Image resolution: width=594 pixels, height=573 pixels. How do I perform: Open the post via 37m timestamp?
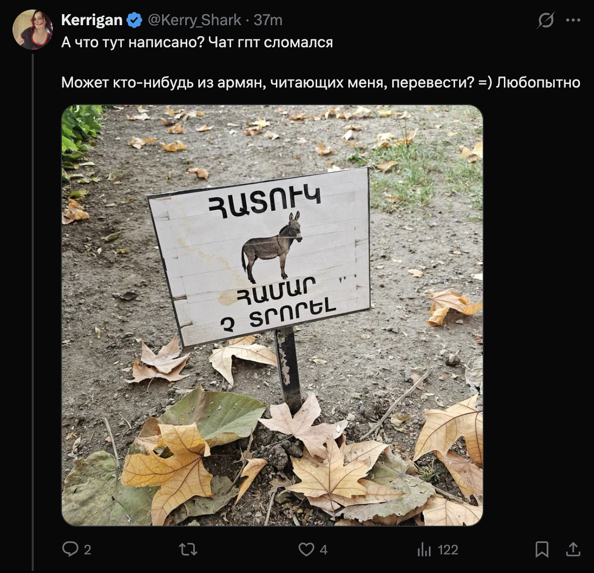[x=268, y=20]
